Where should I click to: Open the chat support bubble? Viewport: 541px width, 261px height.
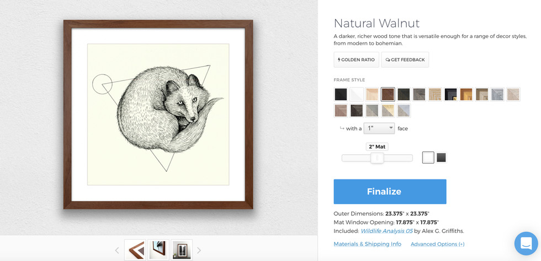[x=526, y=243]
